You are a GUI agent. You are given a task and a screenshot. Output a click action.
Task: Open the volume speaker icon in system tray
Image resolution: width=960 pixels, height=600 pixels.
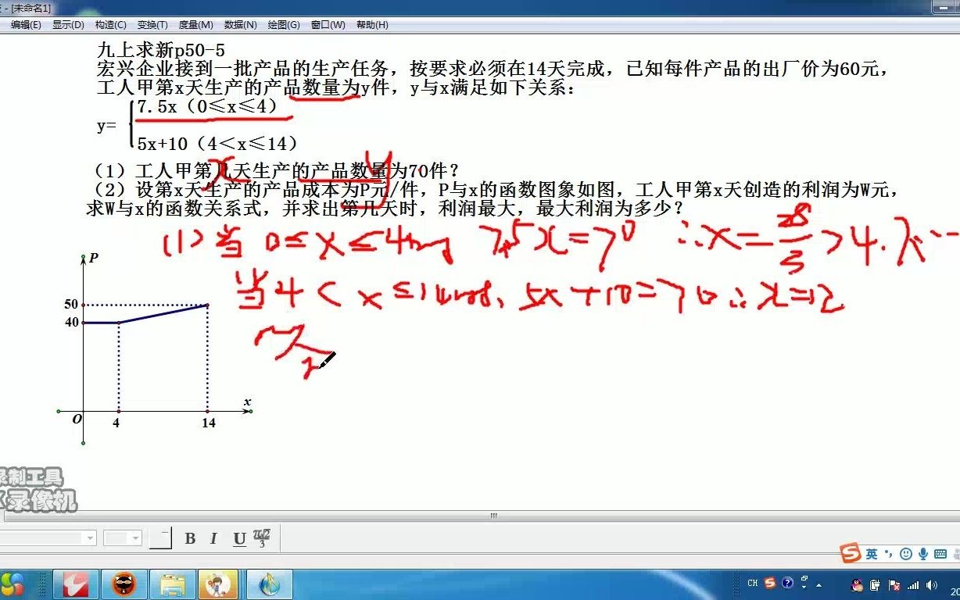coord(932,584)
